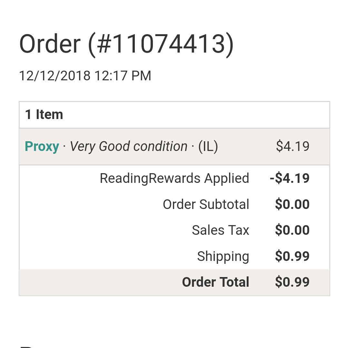
Task: Click the 1 Item table header
Action: coord(44,115)
